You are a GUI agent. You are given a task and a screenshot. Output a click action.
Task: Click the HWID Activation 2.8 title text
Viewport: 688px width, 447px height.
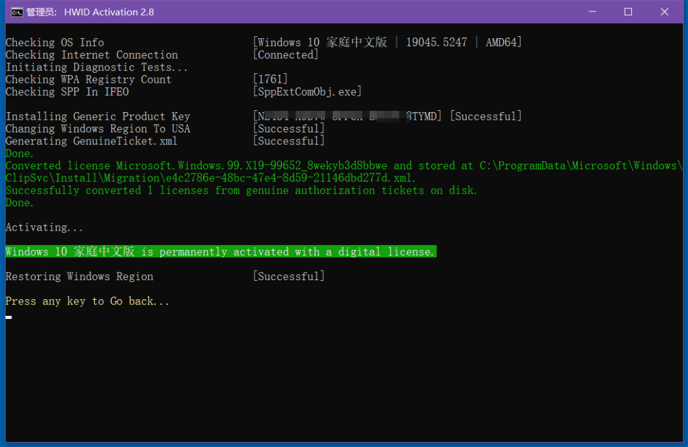pyautogui.click(x=108, y=12)
